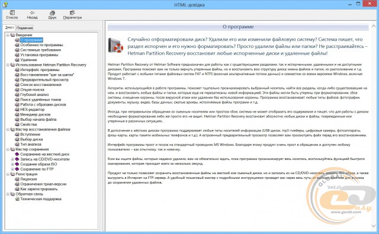Click the purple book icon beside Создание образа ISO
This screenshot has width=379, height=234.
click(x=17, y=164)
